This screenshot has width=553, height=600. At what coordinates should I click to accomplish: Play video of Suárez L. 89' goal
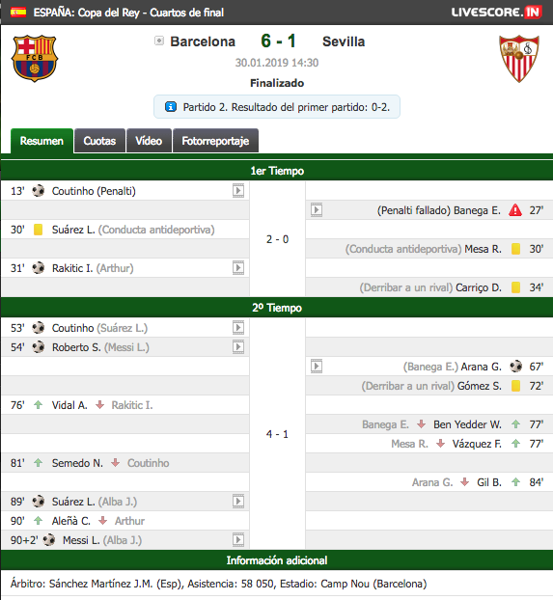[x=238, y=502]
